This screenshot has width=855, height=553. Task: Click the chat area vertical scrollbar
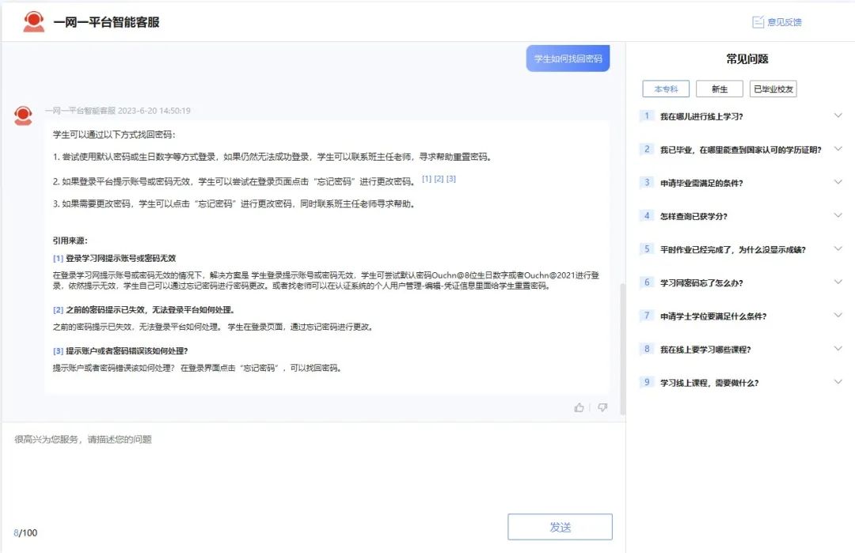point(621,348)
